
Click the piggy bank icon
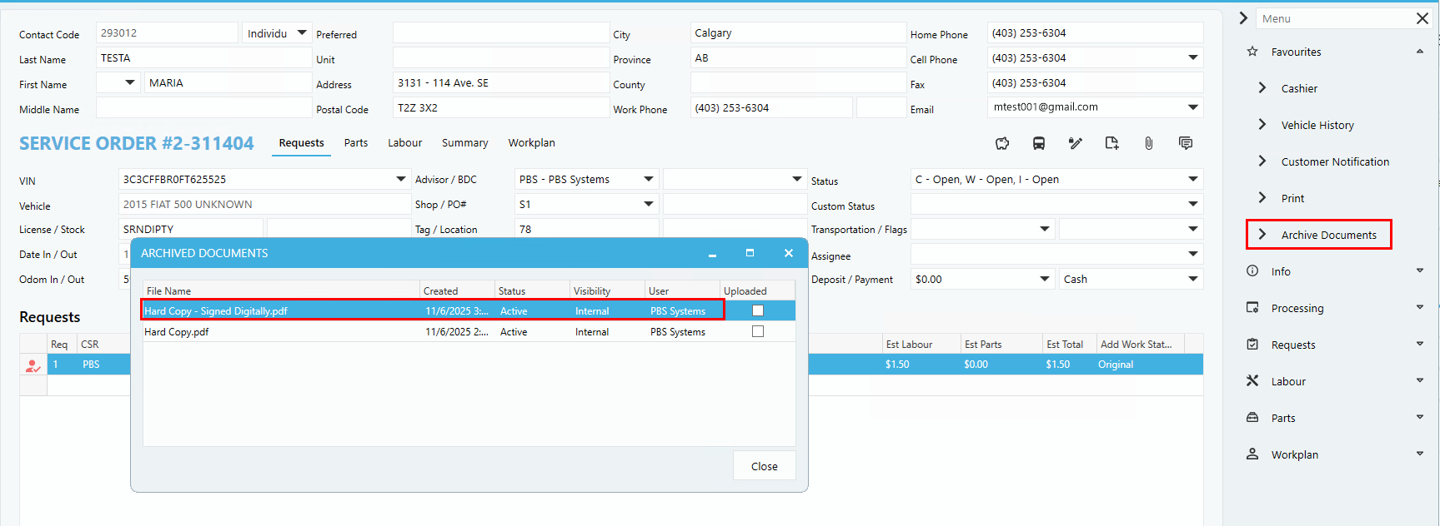(1002, 143)
